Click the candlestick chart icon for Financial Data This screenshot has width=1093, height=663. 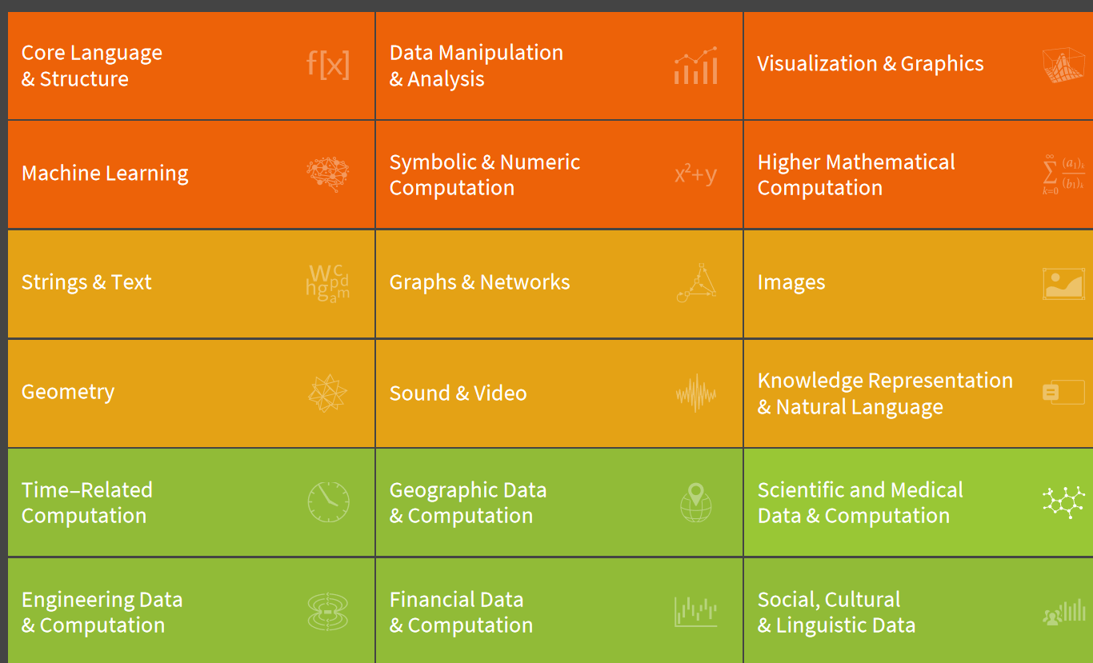click(x=695, y=612)
